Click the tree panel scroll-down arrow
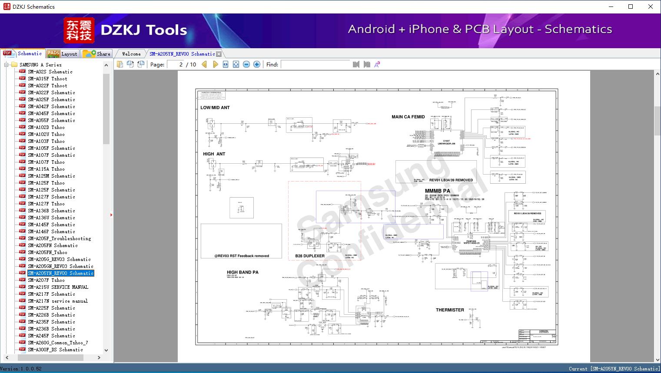 click(x=106, y=350)
